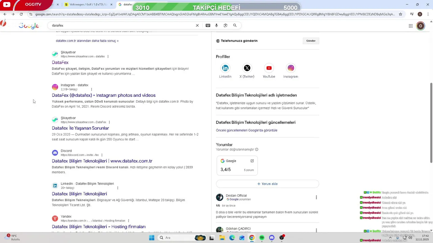Open the 'Destan Official' reviewer name
The height and width of the screenshot is (243, 433).
(x=236, y=196)
